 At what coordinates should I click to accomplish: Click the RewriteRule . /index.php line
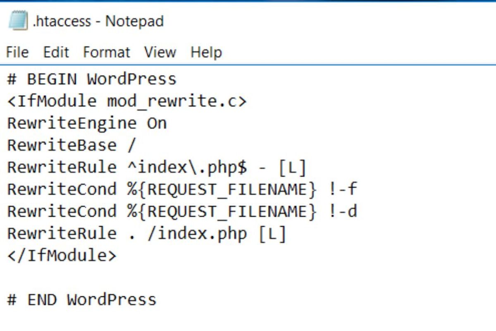[145, 233]
